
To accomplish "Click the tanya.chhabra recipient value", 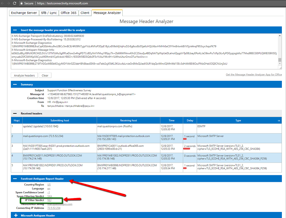I will point(71,106).
